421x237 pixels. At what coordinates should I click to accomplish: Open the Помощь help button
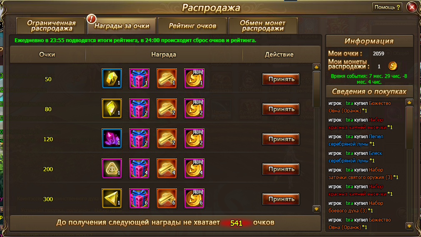coord(387,7)
